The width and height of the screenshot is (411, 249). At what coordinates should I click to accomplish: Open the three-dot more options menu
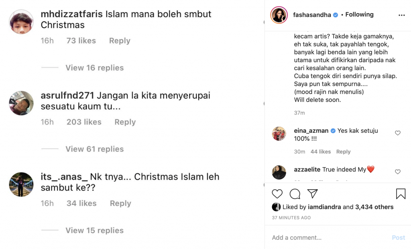pyautogui.click(x=401, y=15)
